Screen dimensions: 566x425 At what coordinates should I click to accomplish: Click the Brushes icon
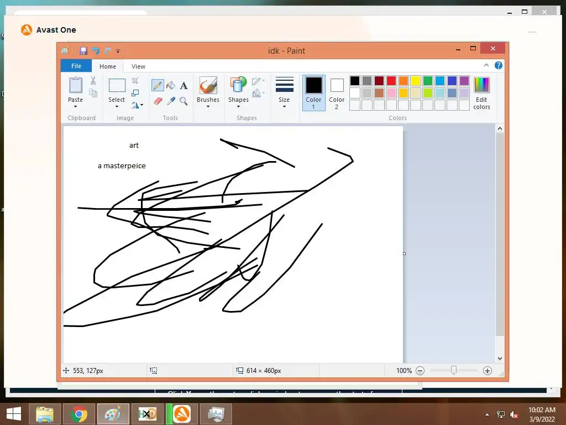[x=208, y=85]
